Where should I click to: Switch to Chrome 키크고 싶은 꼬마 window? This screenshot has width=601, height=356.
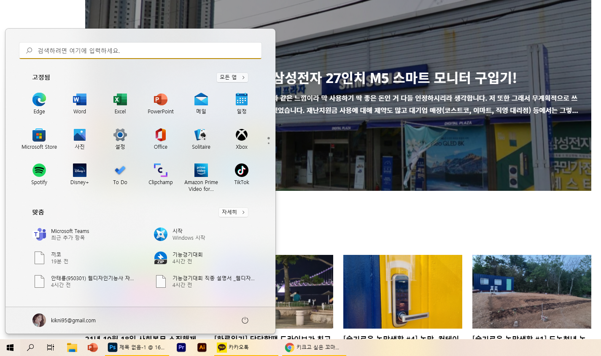(x=314, y=348)
